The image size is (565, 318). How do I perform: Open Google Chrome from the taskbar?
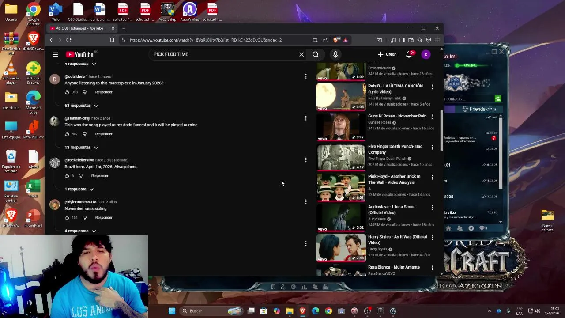[x=328, y=311]
